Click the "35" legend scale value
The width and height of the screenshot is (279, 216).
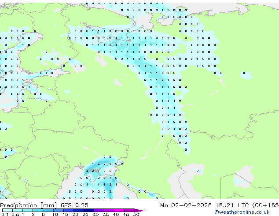tap(106, 214)
